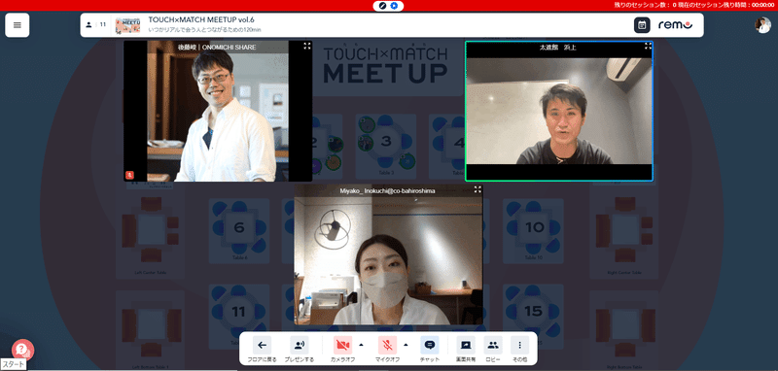Expand ONOMICHI SHARE video tile to fullscreen
The image size is (778, 371).
[307, 46]
